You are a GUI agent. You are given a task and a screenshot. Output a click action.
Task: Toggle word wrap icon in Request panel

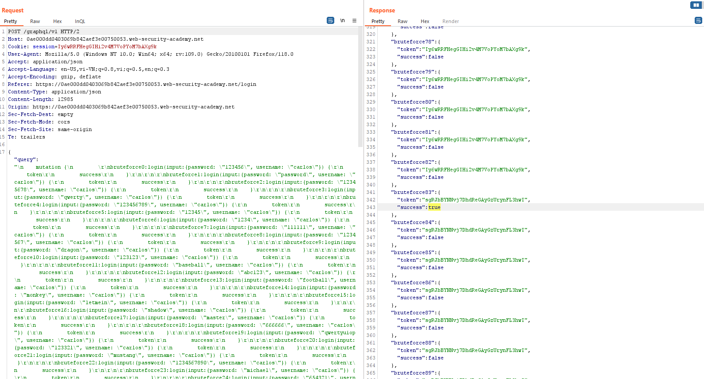[330, 20]
